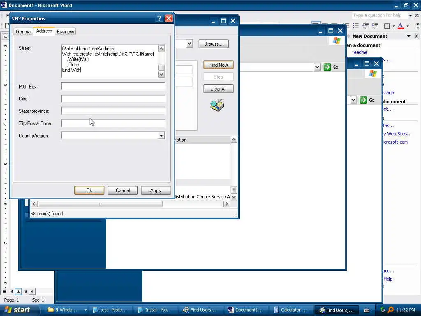
Task: Click the Normal view icon in Word
Action: (5, 291)
